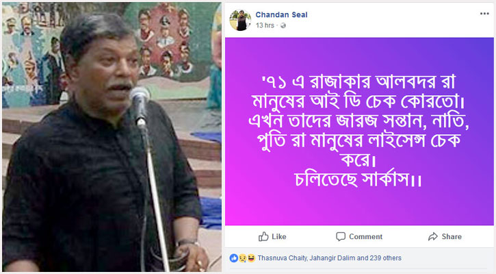Open the three-dot post options menu

(484, 14)
